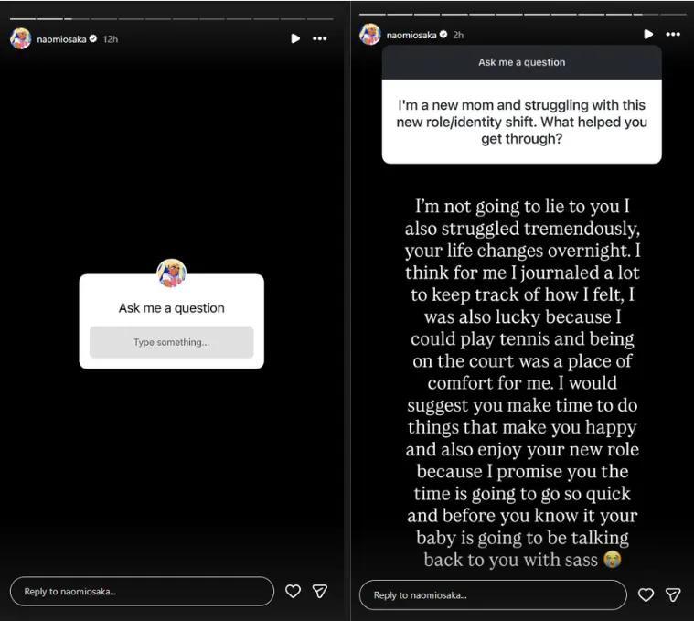Open the right story's three-dot options menu

[673, 34]
